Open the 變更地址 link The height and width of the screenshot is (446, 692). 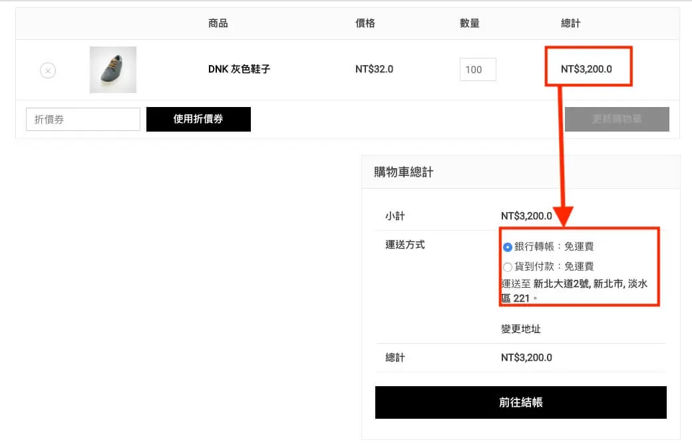click(x=521, y=329)
